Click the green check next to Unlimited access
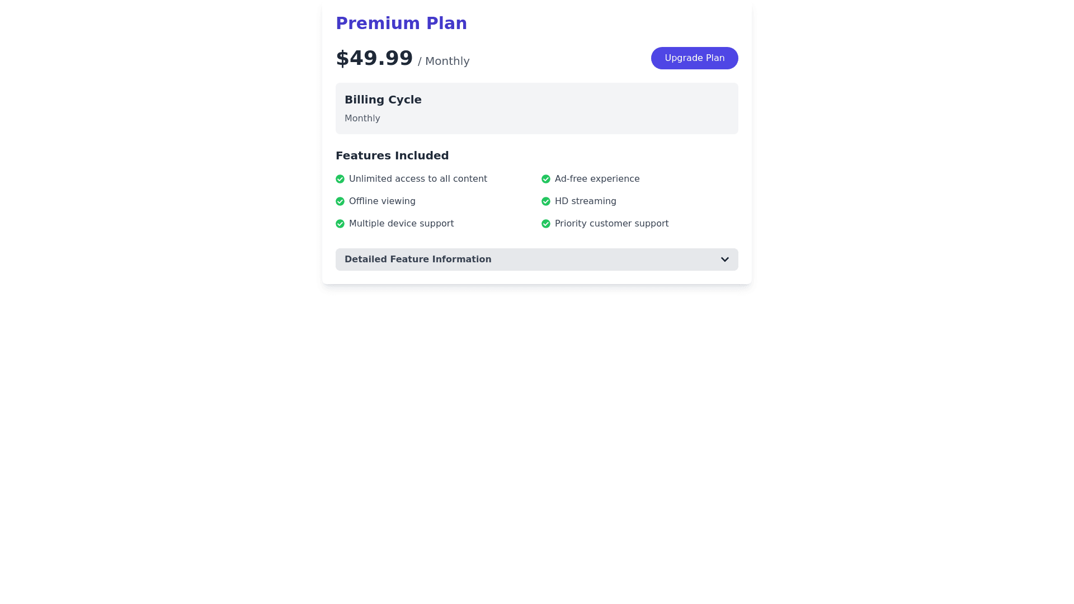This screenshot has height=604, width=1074. [x=340, y=179]
